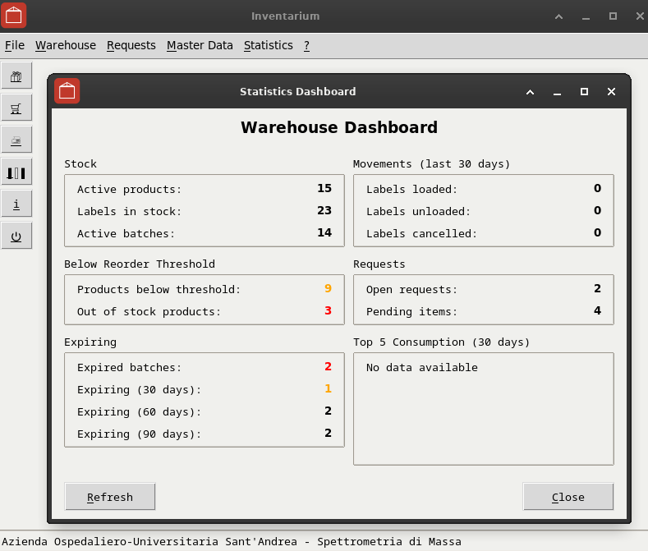Minimize the Statistics Dashboard dialog

point(557,92)
